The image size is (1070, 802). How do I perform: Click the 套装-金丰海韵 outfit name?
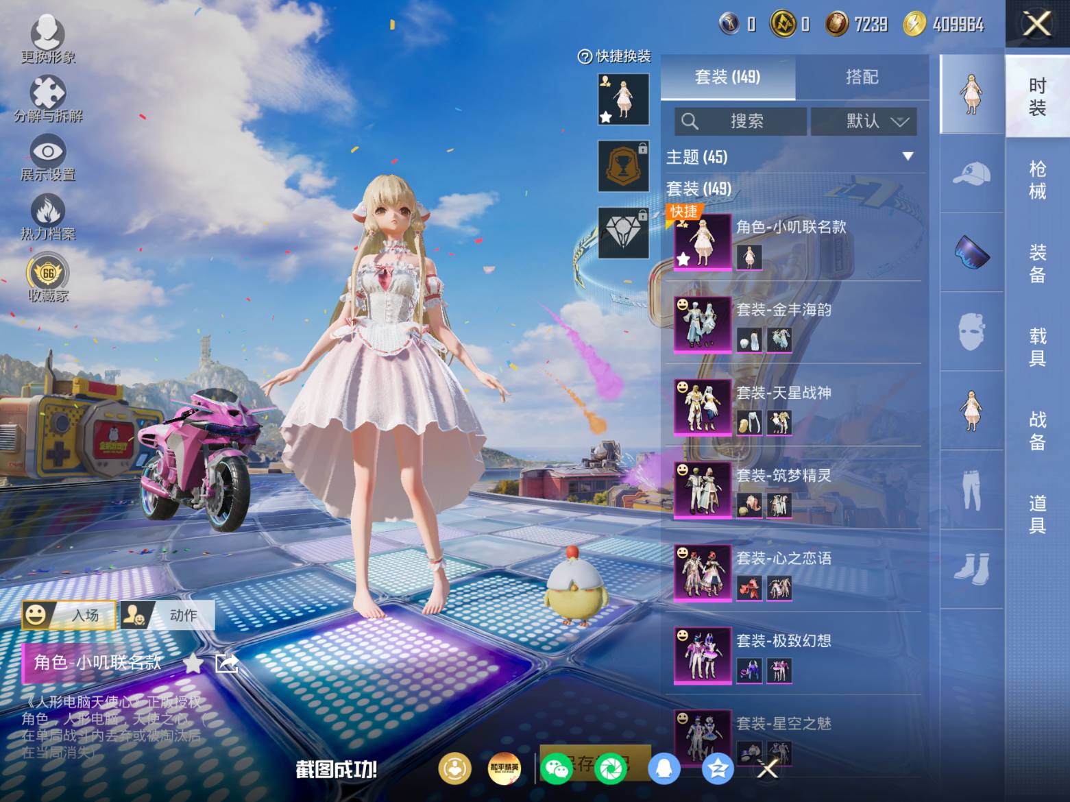(x=783, y=310)
